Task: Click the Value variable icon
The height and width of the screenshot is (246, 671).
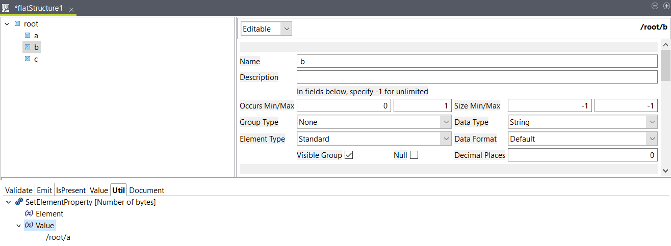Action: (x=29, y=226)
